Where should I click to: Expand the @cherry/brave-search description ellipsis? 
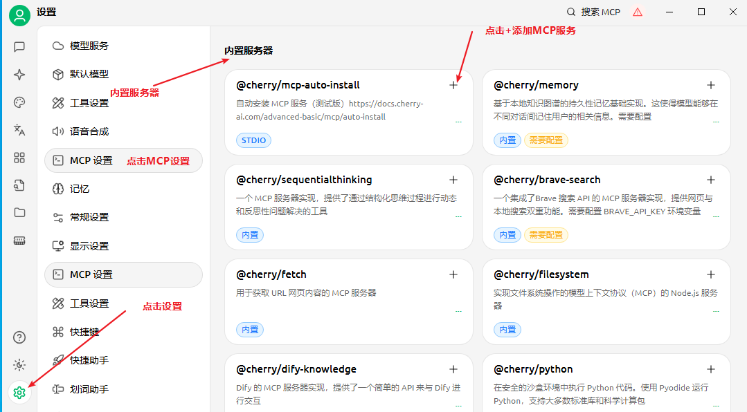tap(715, 216)
